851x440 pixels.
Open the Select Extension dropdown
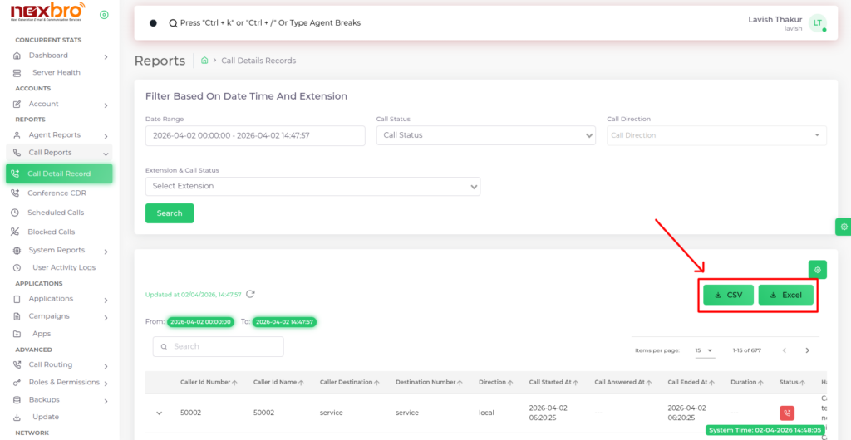tap(312, 186)
